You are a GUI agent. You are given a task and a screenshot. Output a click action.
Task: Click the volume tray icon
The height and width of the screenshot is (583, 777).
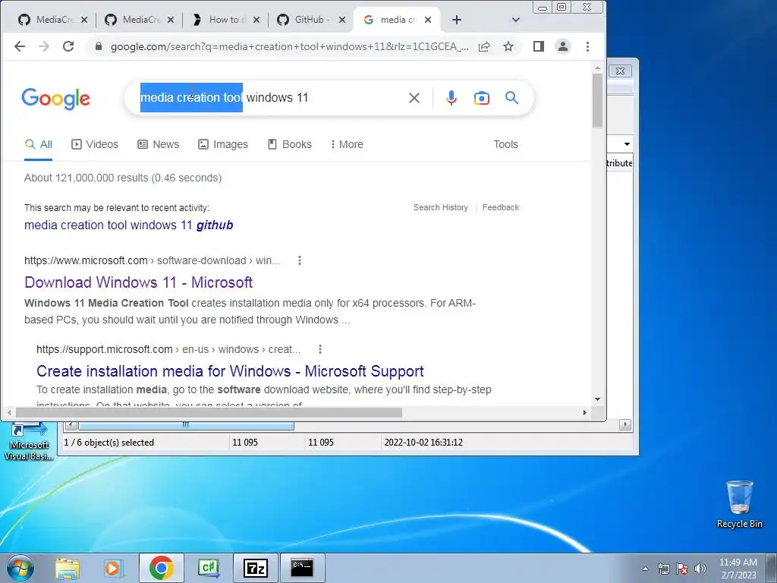pos(700,569)
